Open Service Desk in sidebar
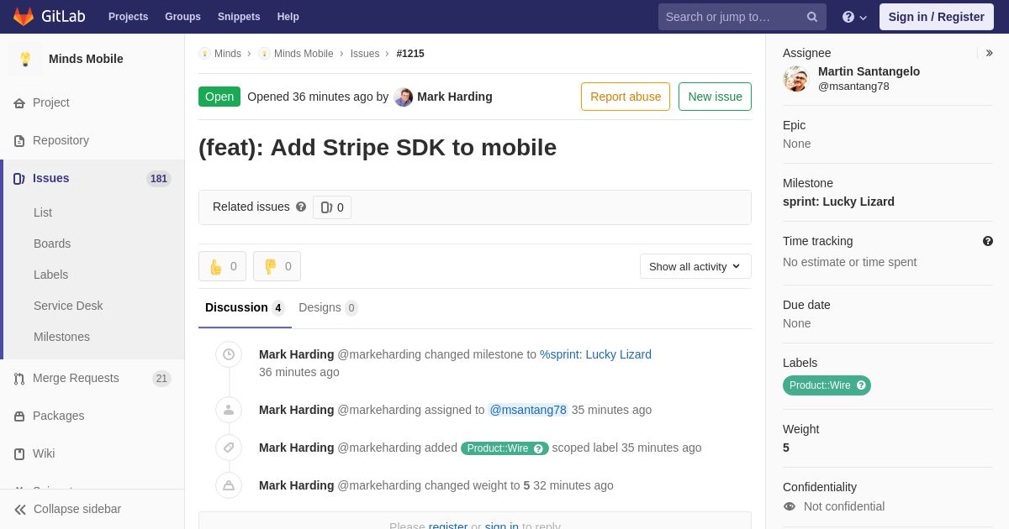1009x529 pixels. (68, 306)
